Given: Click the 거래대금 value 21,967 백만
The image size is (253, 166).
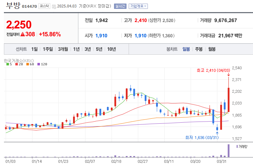Looking at the screenshot, I should click(230, 36).
